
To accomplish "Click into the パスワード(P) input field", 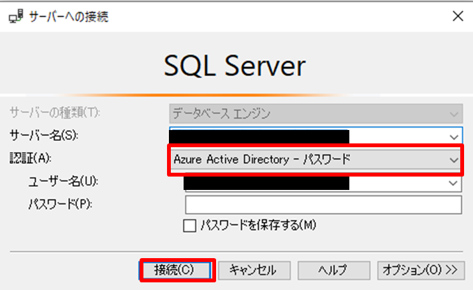I will (323, 205).
